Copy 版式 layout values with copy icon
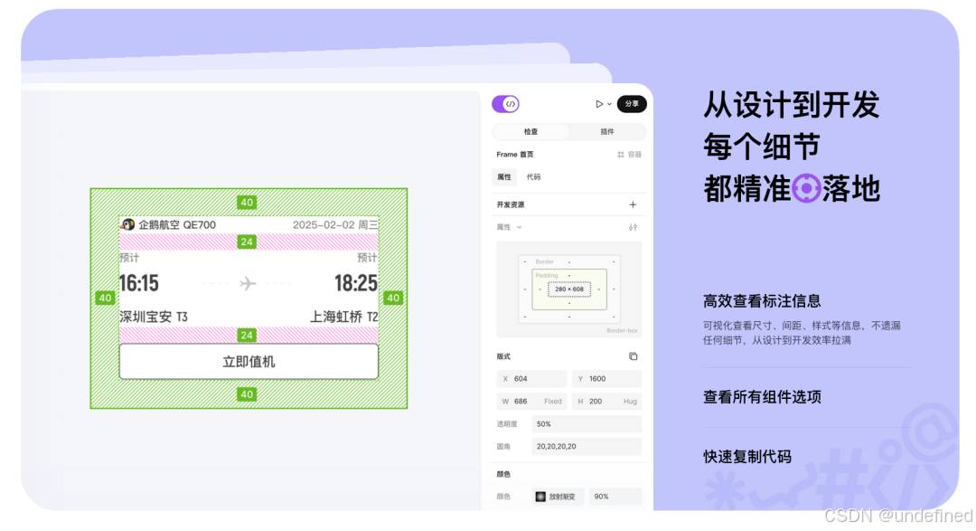The image size is (976, 531). pos(633,356)
